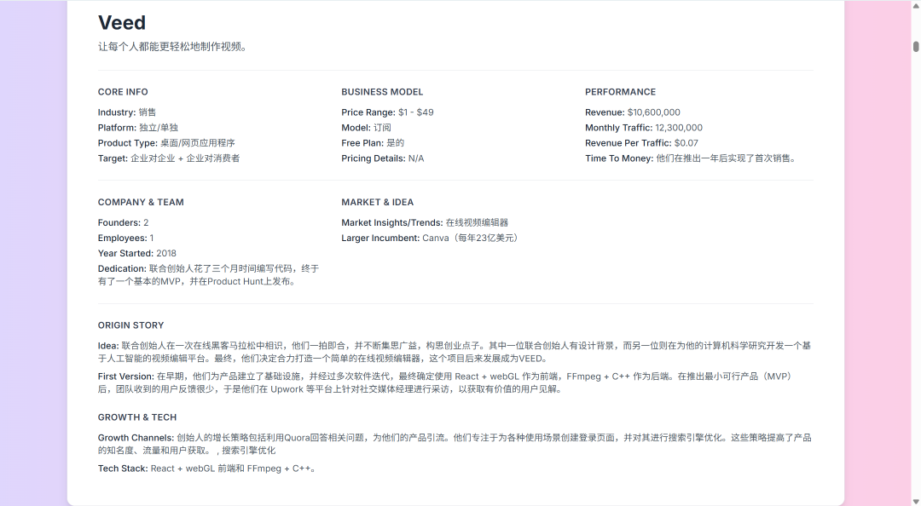This screenshot has width=921, height=506.
Task: Click the MARKET & IDEA heading
Action: tap(377, 203)
